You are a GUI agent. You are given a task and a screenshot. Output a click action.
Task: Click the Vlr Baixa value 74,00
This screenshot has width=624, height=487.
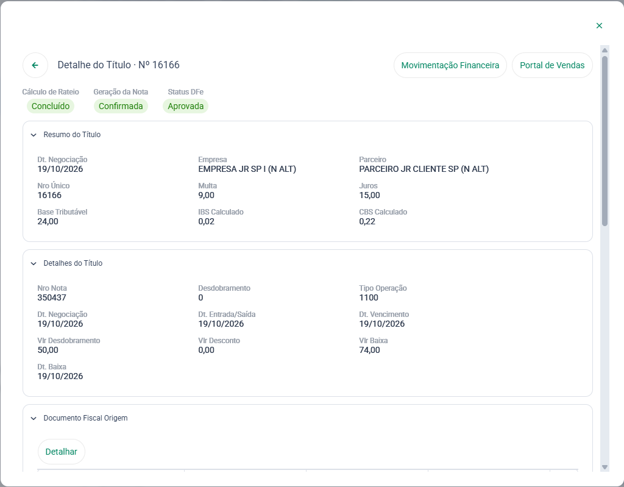[369, 350]
